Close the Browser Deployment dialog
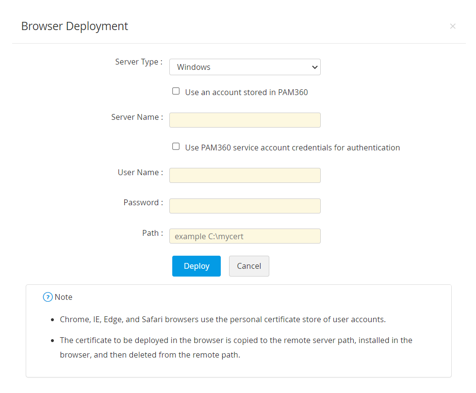This screenshot has width=476, height=393. click(x=453, y=26)
